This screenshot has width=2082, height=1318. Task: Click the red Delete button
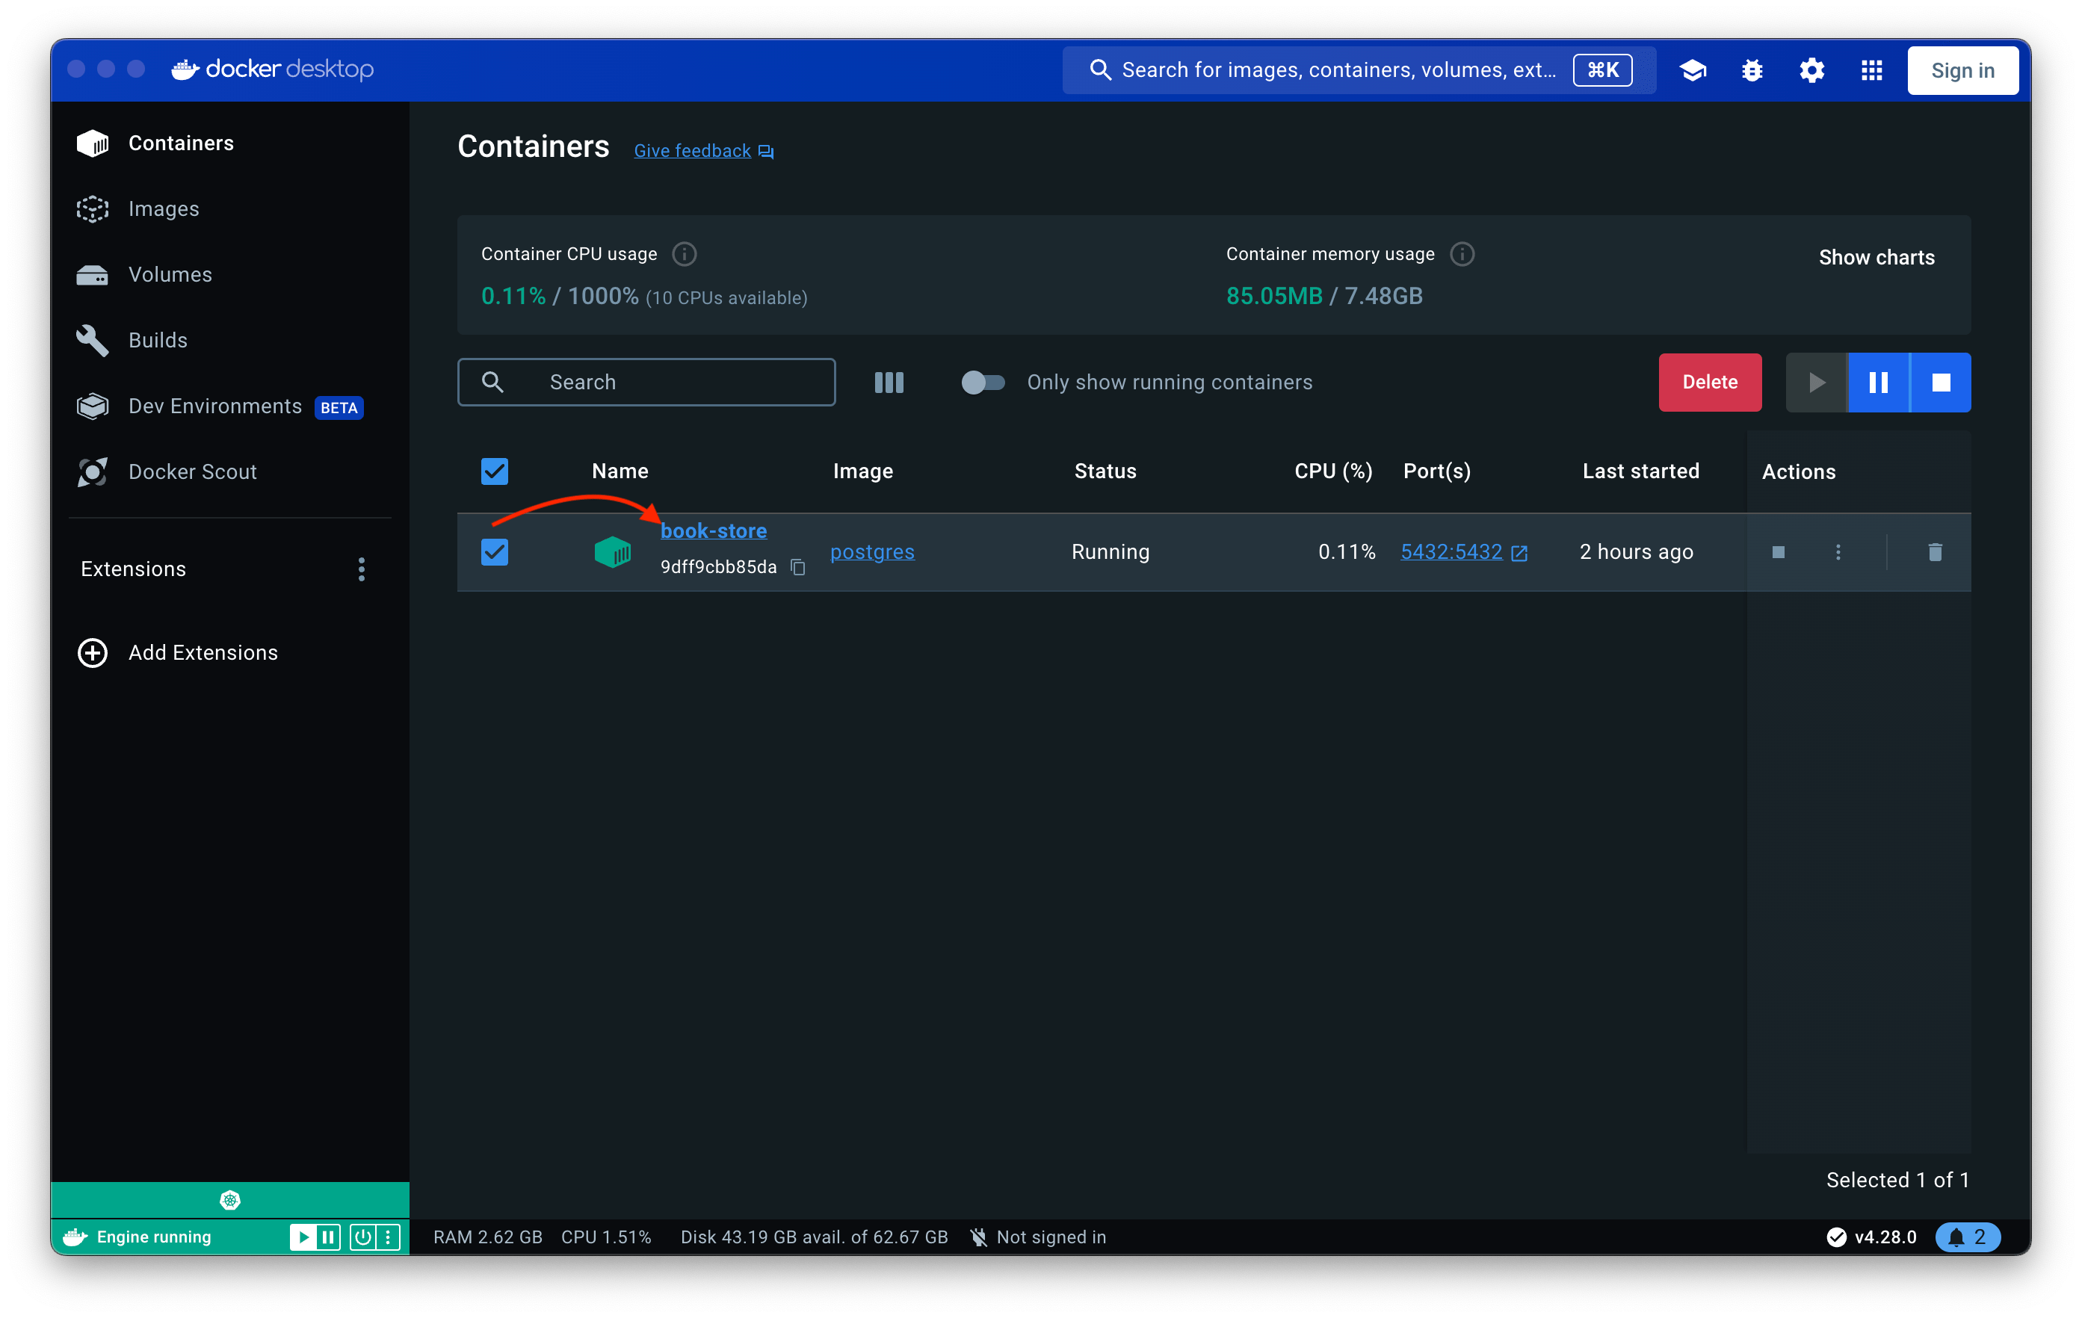point(1709,382)
